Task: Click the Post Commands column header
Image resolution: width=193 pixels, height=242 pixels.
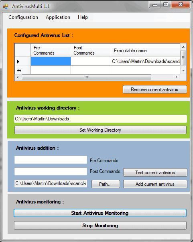Action: pyautogui.click(x=91, y=50)
